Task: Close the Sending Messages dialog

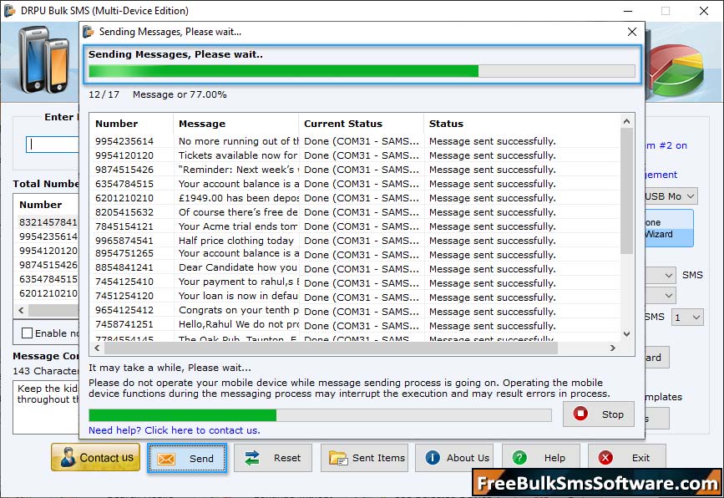Action: [632, 32]
